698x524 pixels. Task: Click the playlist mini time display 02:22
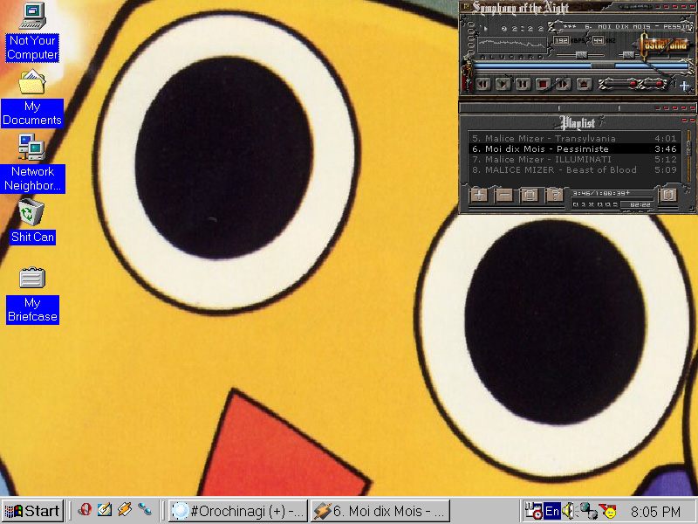640,205
